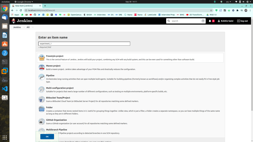Open the WhatsApp bookmark icon
The width and height of the screenshot is (253, 142).
point(22,15)
